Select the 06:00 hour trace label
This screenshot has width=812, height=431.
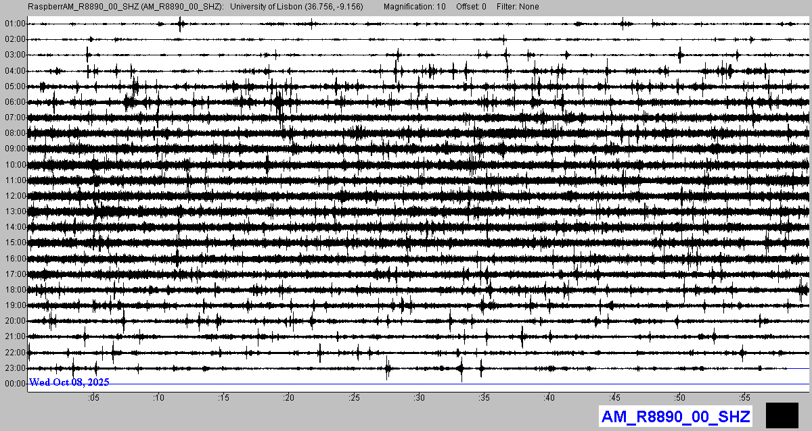(14, 102)
